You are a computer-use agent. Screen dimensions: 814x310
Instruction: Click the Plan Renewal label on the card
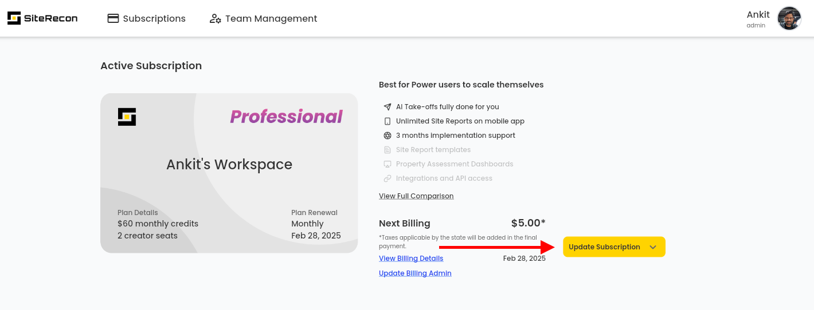tap(314, 212)
